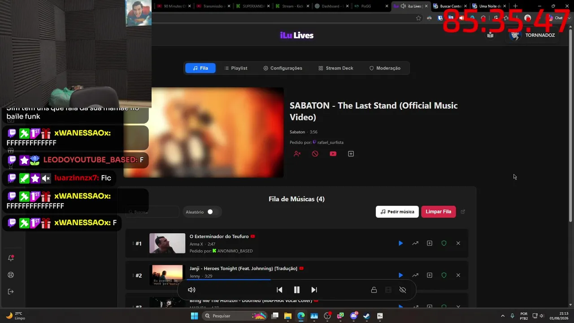
Task: Open Moderação tab
Action: point(385,68)
